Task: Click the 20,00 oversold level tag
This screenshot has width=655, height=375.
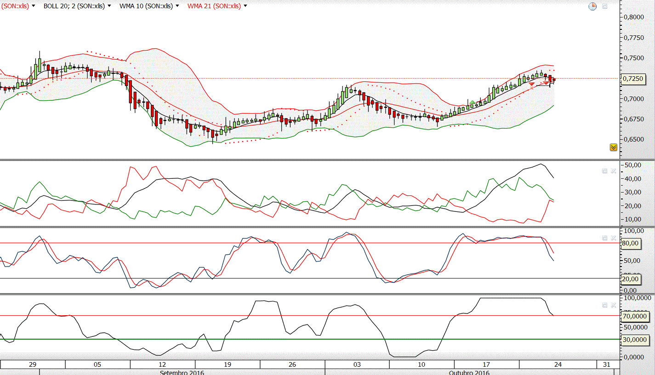Action: pos(630,278)
